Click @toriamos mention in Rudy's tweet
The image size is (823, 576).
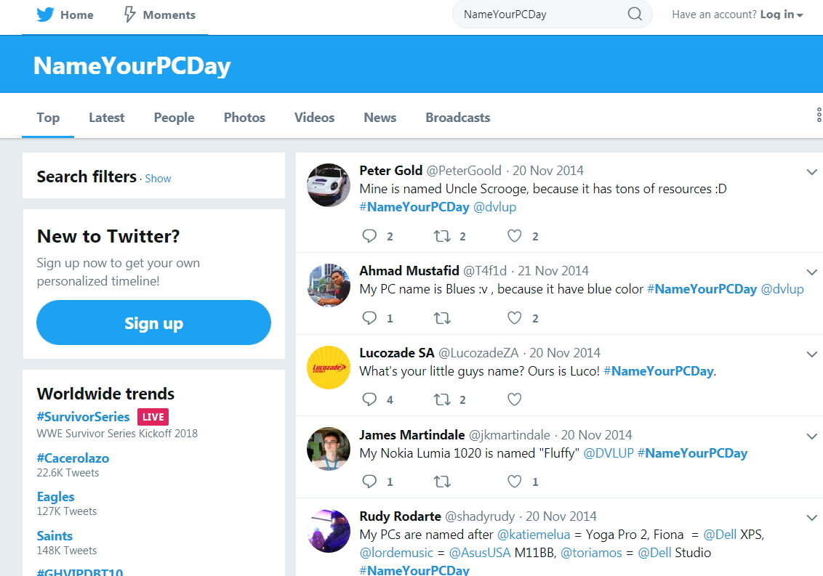coord(591,552)
